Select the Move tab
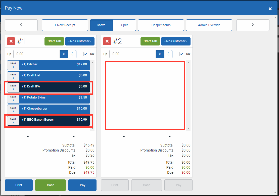Screen dimensions: 279x196 101,25
